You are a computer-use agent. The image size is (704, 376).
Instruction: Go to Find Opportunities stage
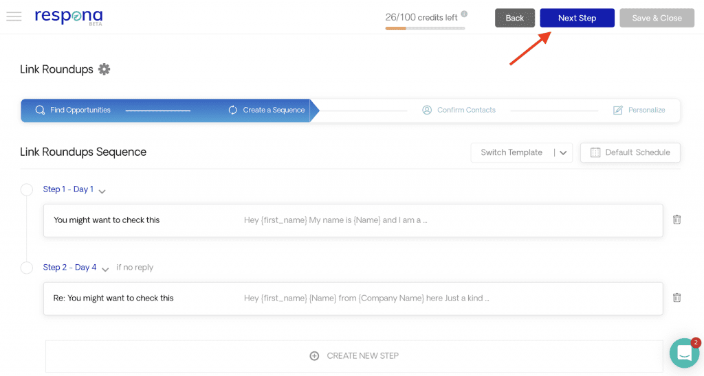point(73,110)
